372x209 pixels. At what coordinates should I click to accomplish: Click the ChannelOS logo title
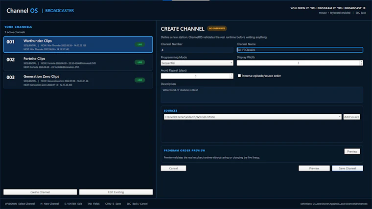point(22,11)
